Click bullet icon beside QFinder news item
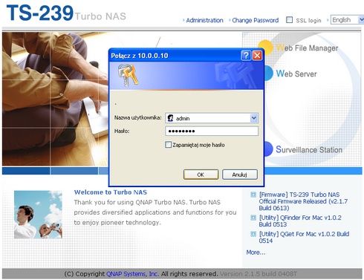 [x=253, y=218]
